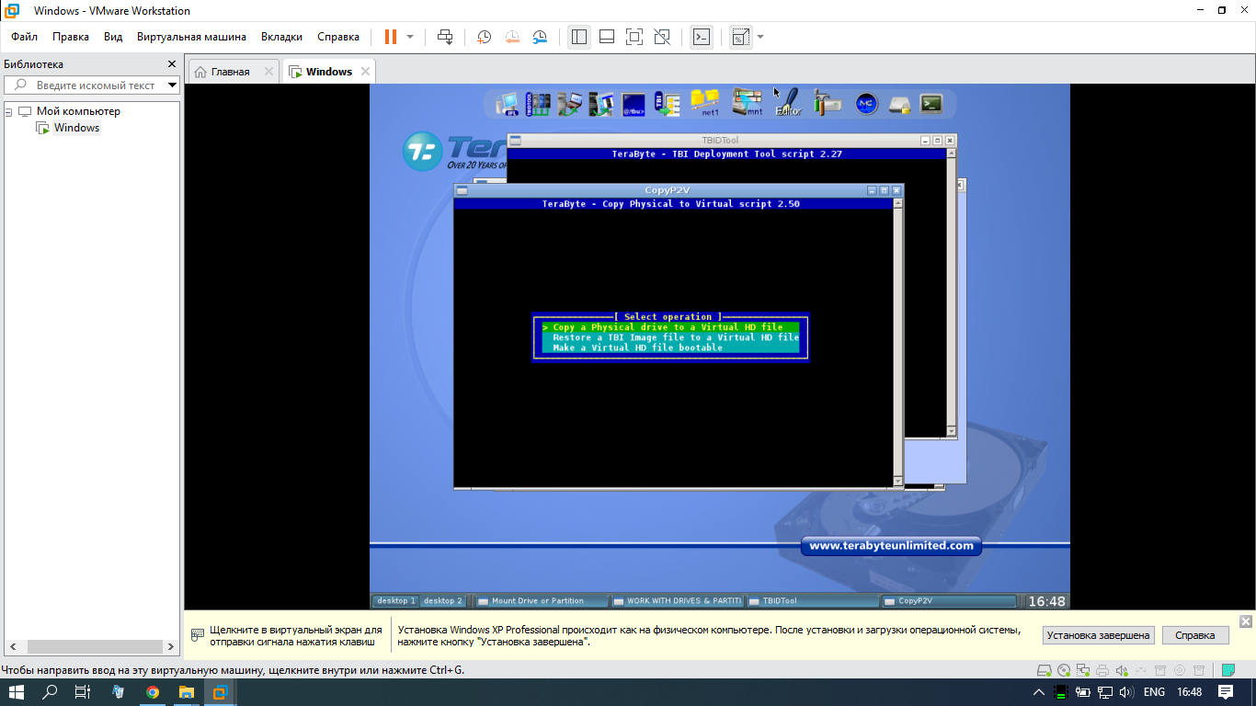Collapse the Мой компьютер tree node
This screenshot has width=1256, height=706.
[x=8, y=111]
